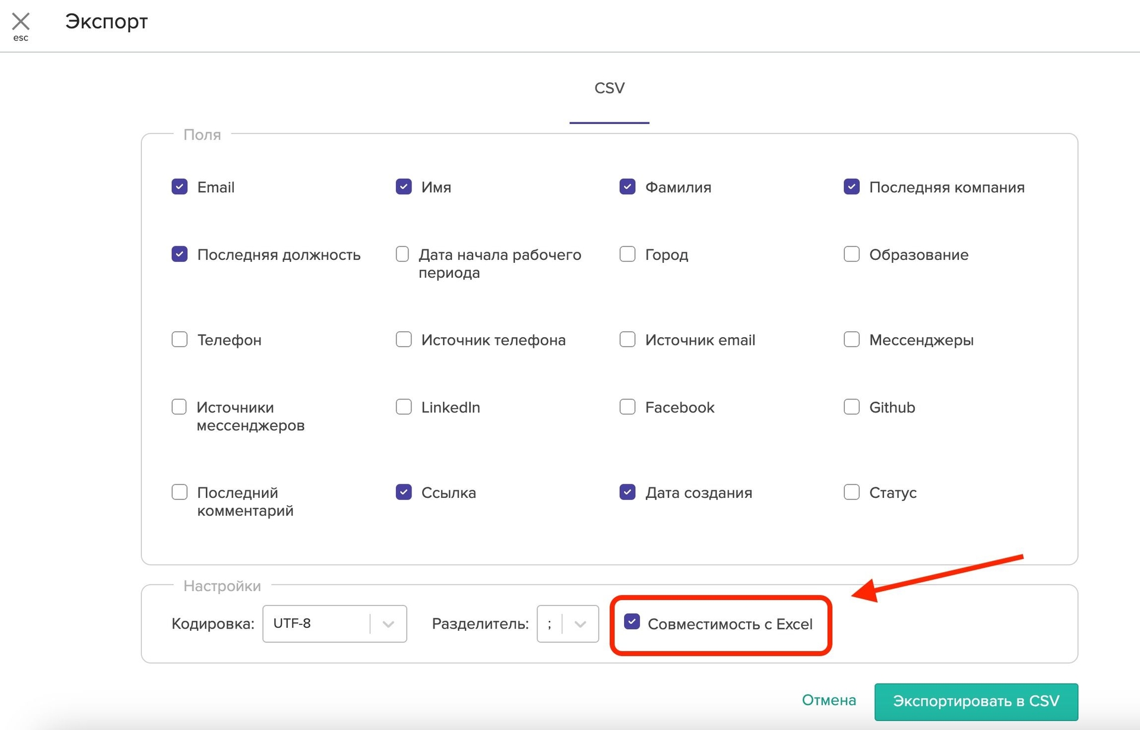Expand the Разделитель separator dropdown
Viewport: 1140px width, 730px height.
point(568,624)
